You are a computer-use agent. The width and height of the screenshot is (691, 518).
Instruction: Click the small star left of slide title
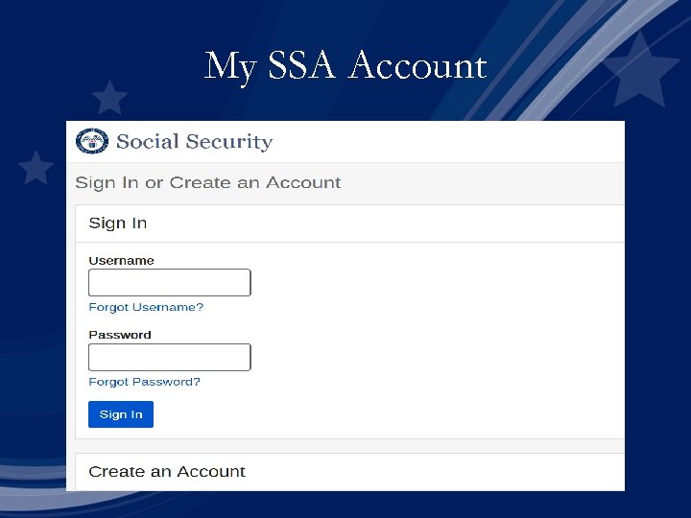(109, 97)
